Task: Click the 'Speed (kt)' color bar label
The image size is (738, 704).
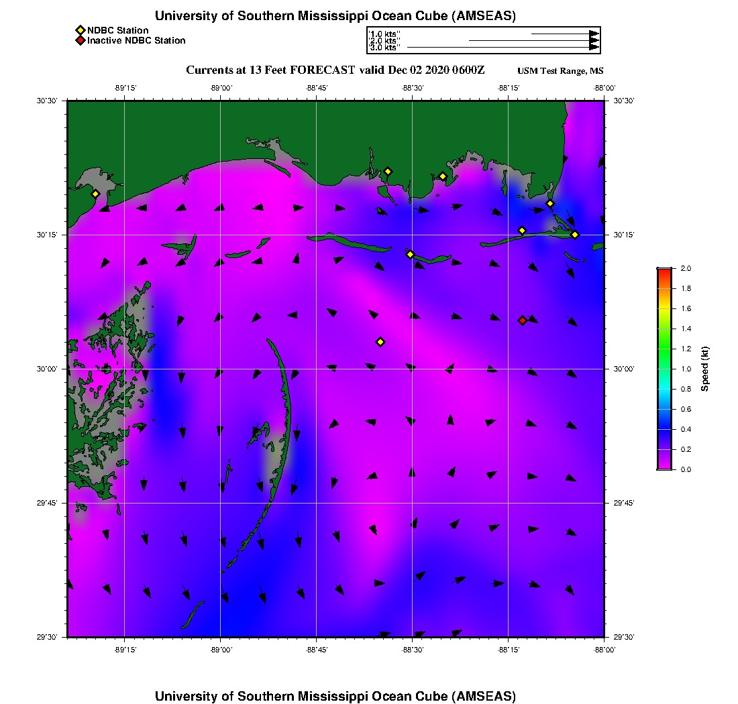Action: coord(704,369)
